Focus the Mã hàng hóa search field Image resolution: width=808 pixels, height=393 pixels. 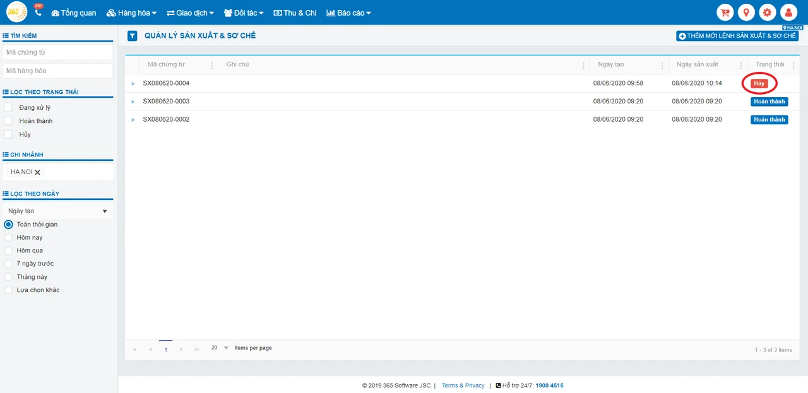click(58, 71)
